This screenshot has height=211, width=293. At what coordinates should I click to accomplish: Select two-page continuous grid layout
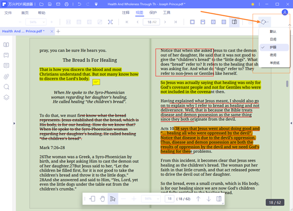[x=224, y=22]
